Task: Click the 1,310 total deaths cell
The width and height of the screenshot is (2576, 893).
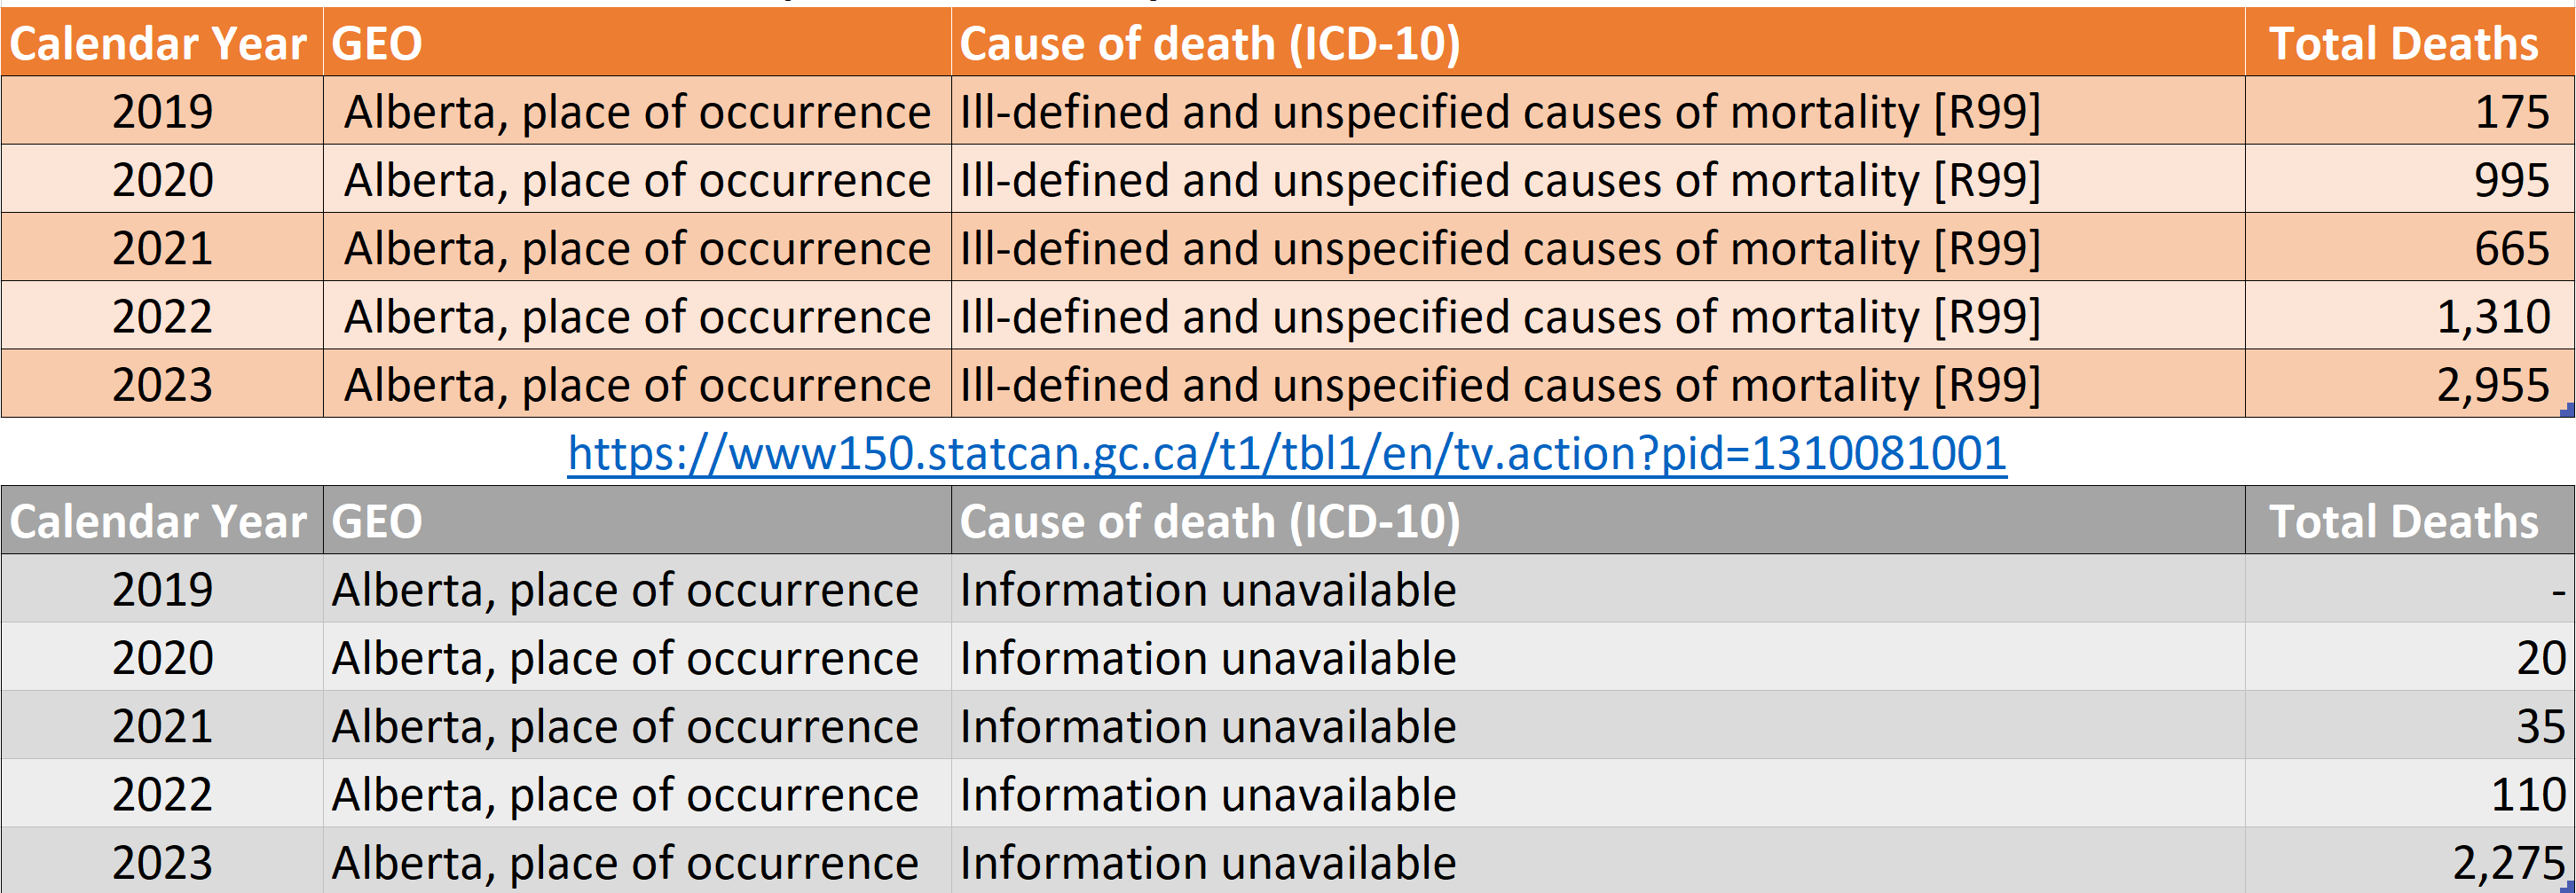Action: 2409,316
